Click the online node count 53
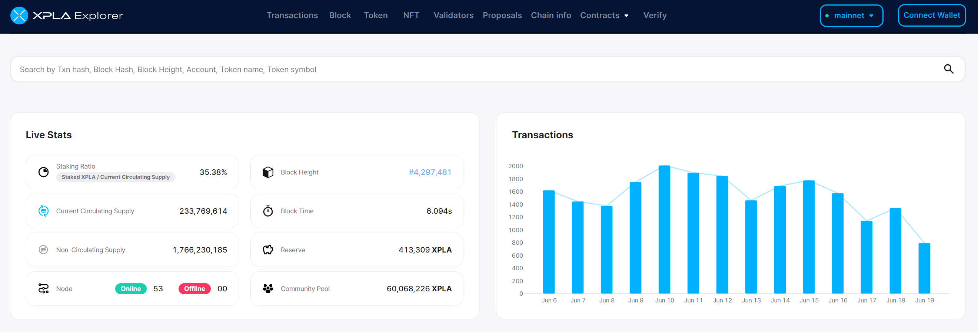The image size is (978, 332). [158, 288]
